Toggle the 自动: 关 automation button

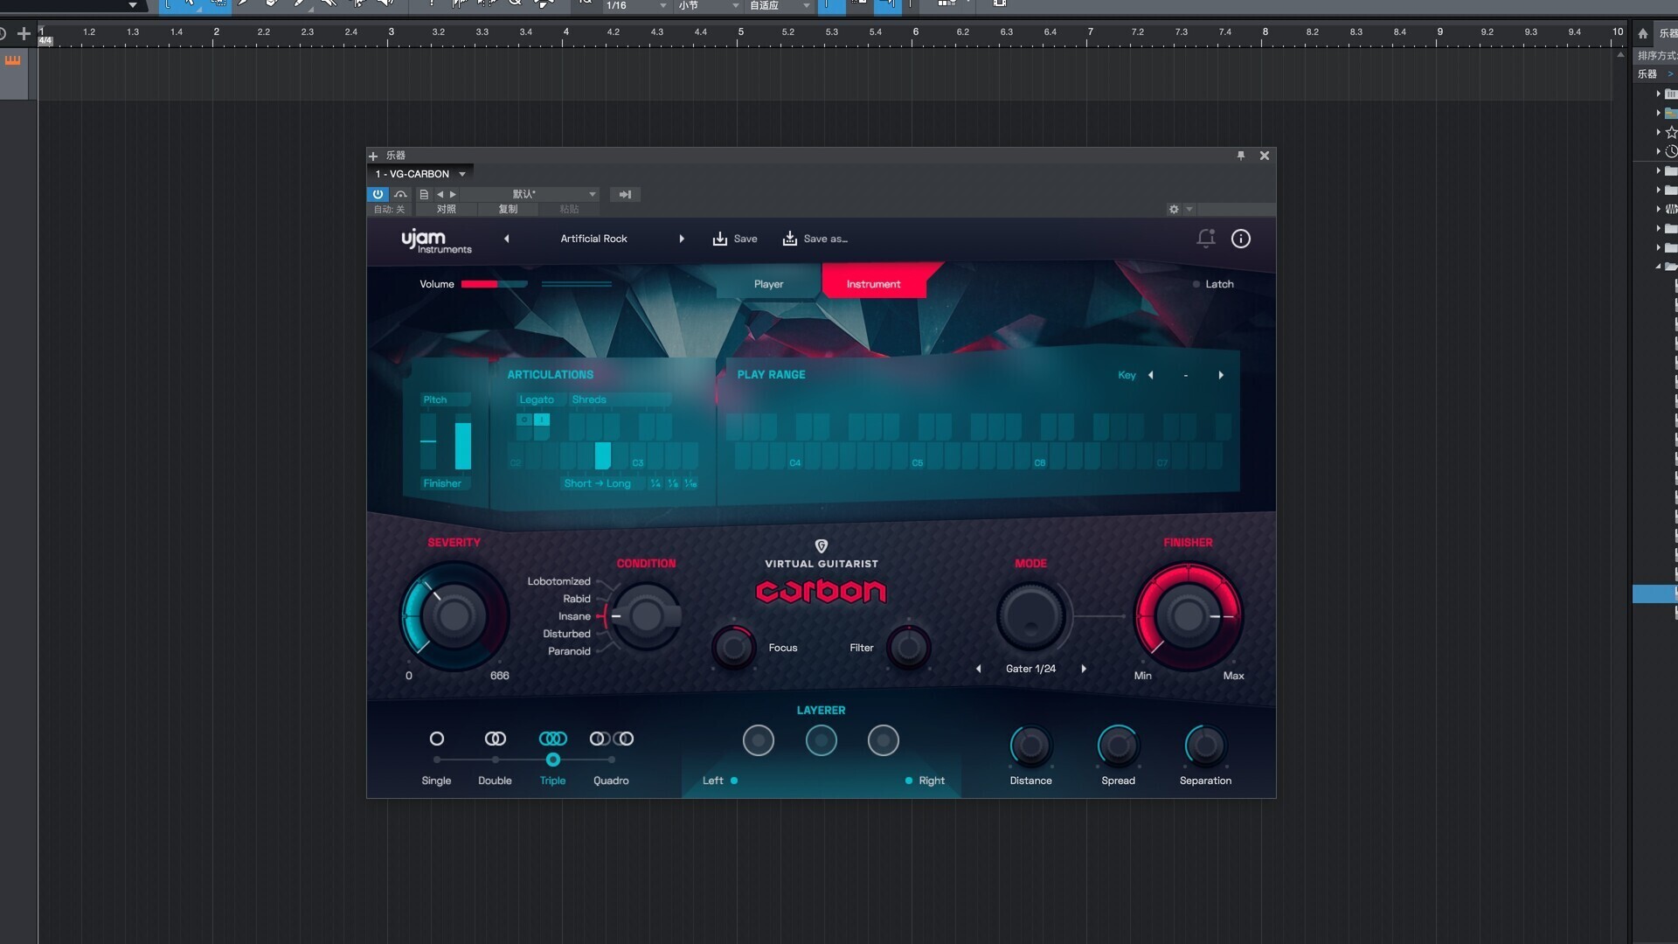(x=390, y=209)
